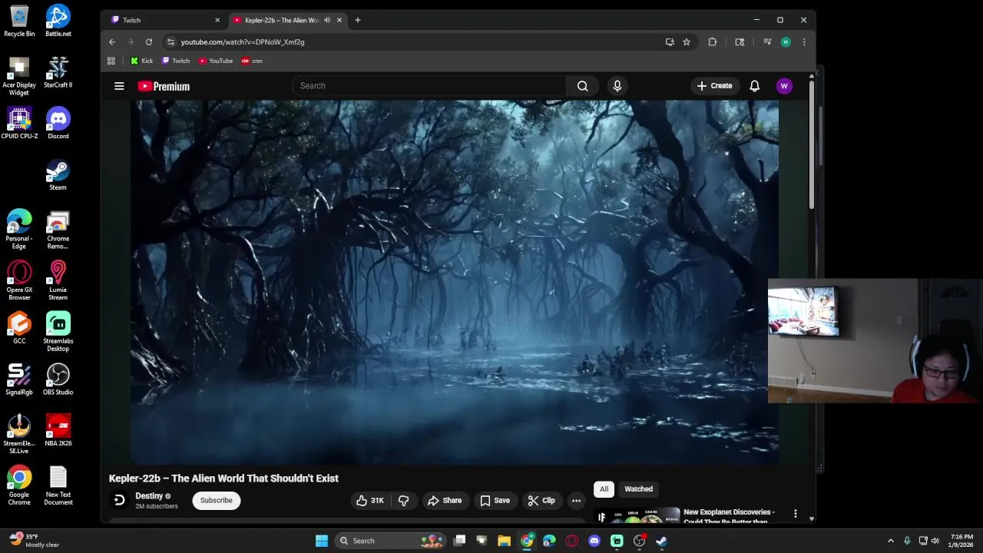Viewport: 983px width, 553px height.
Task: Subscribe to Destiny channel
Action: tap(216, 501)
